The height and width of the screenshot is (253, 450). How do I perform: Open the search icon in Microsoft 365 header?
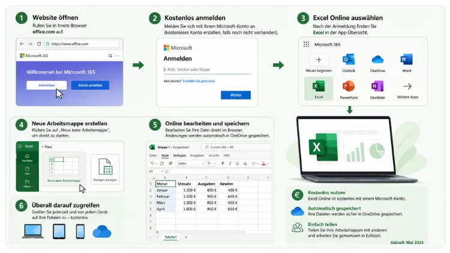coord(110,56)
